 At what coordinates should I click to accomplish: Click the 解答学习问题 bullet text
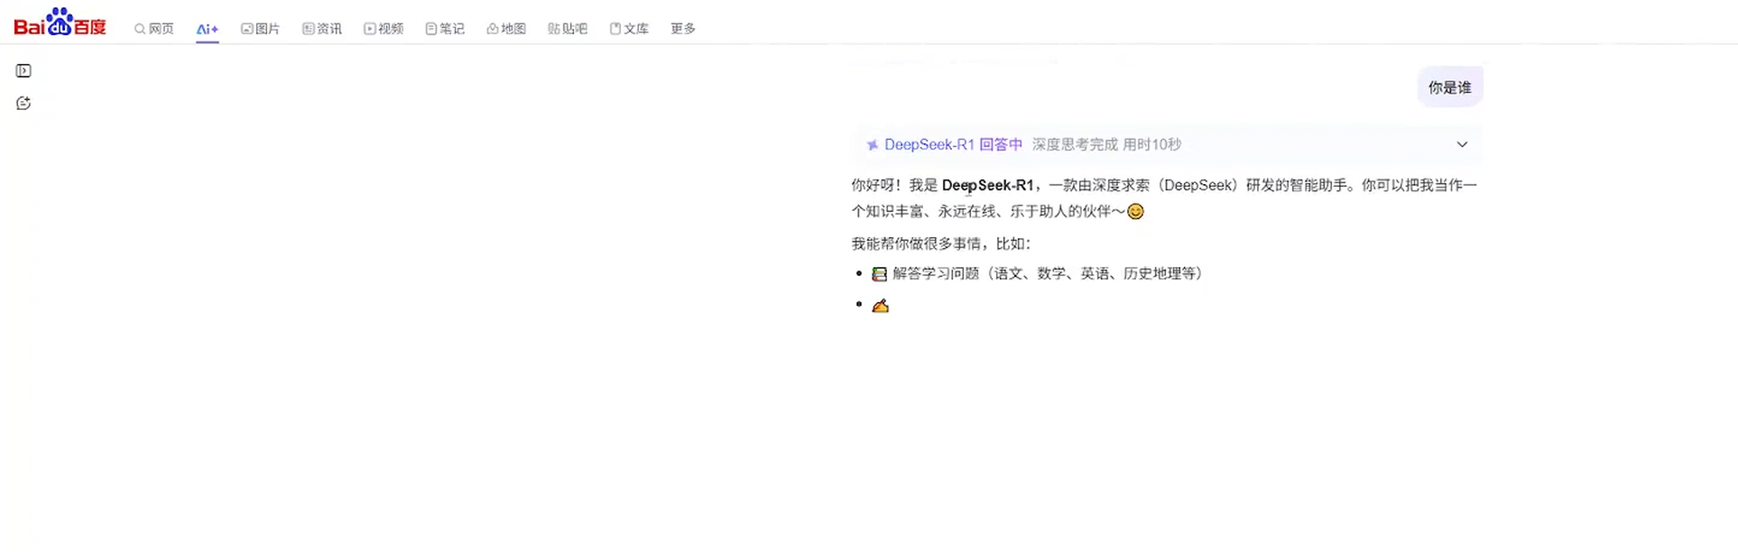pyautogui.click(x=1048, y=273)
